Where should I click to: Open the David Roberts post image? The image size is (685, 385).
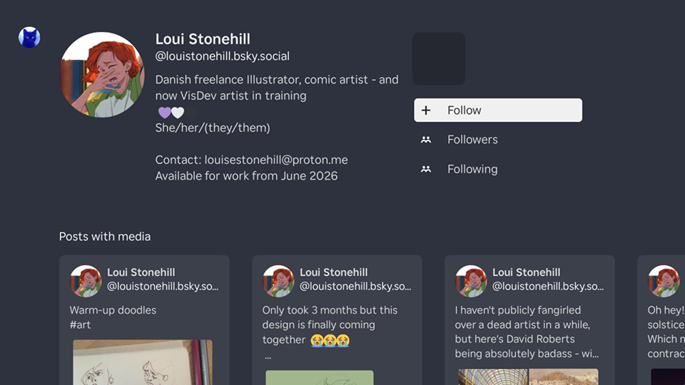(x=528, y=376)
